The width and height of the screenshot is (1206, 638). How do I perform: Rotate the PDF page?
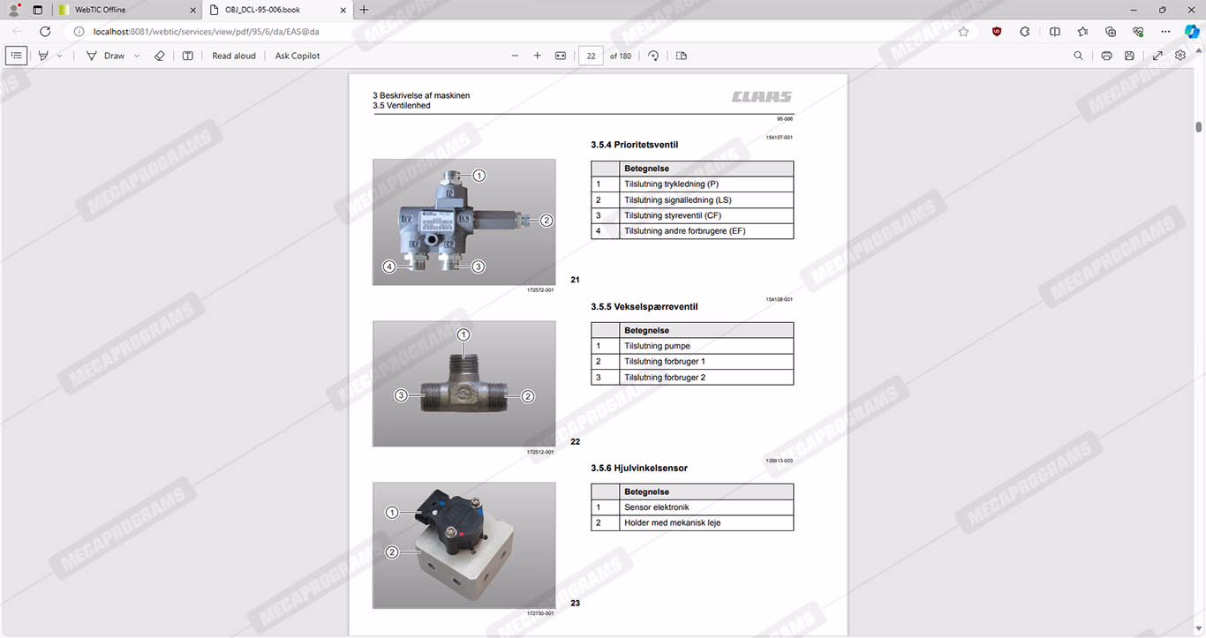coord(653,56)
